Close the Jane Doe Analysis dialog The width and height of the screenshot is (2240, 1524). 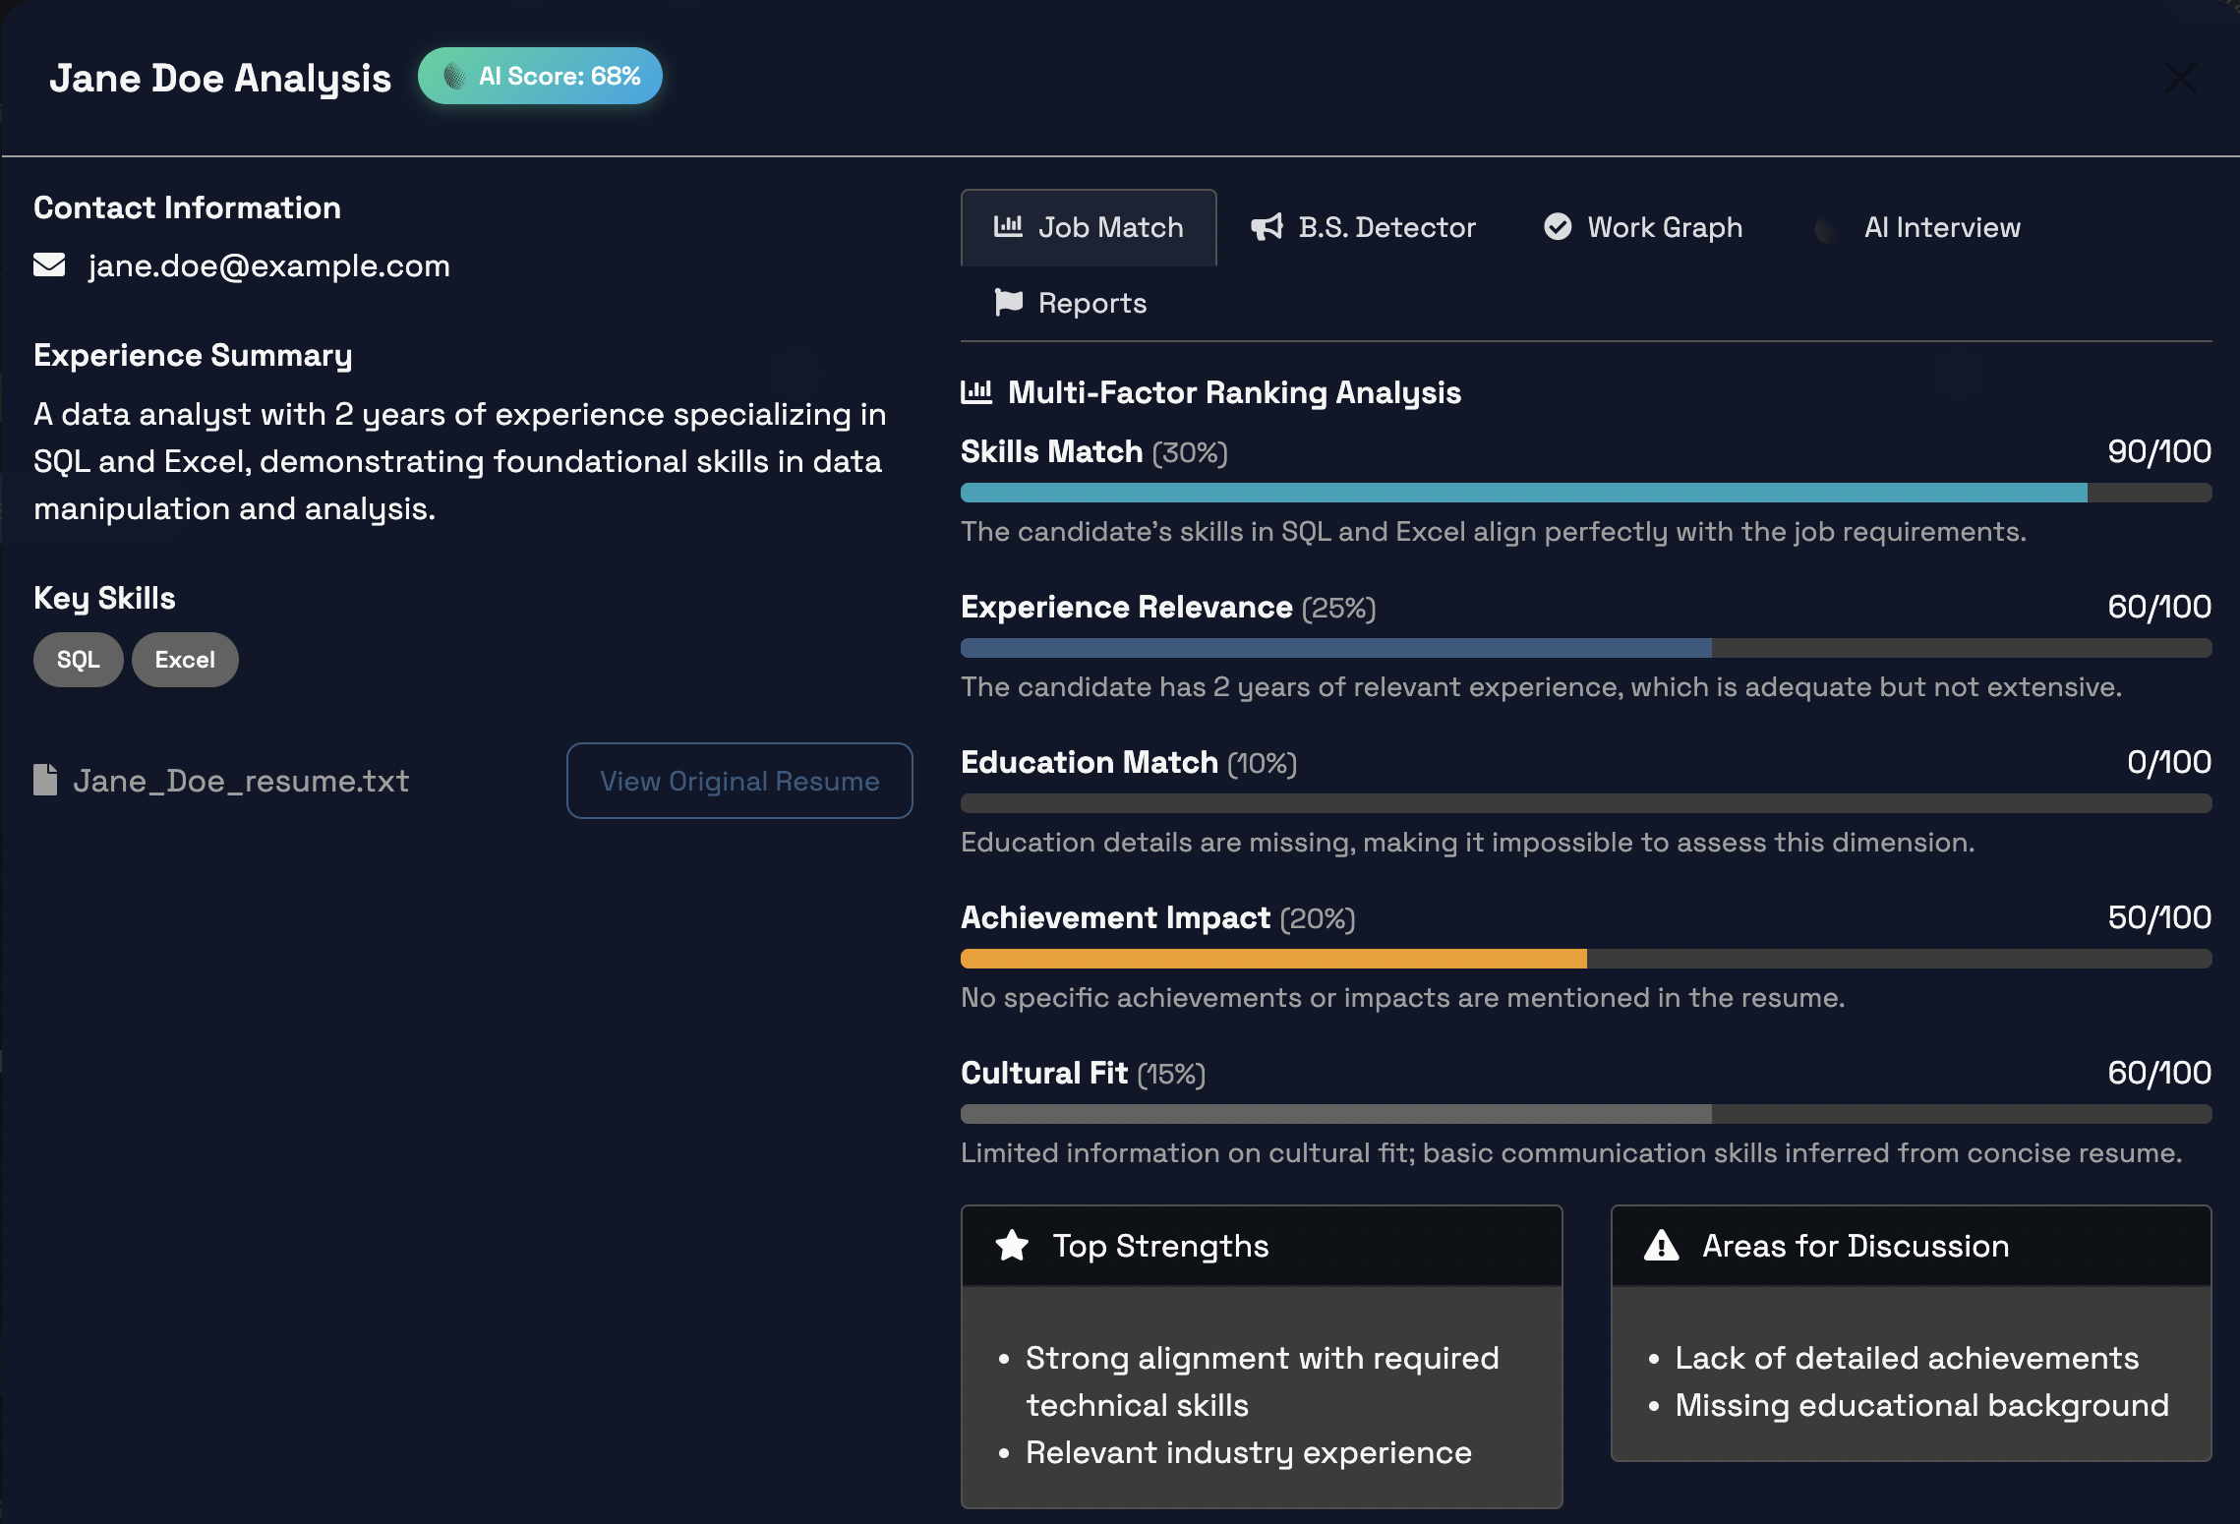[x=2180, y=78]
